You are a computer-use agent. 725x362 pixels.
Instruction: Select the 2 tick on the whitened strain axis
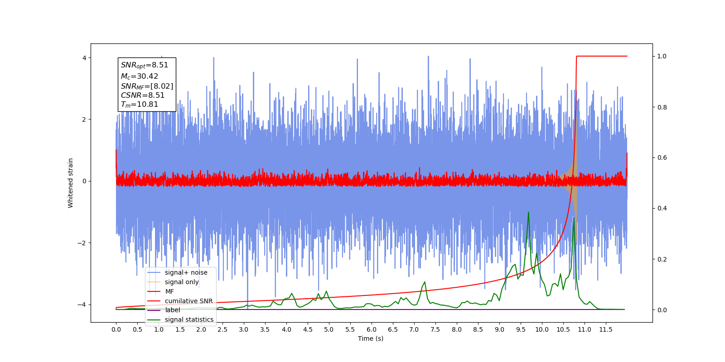click(84, 119)
